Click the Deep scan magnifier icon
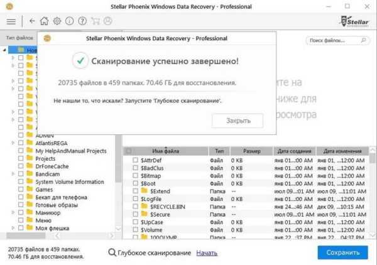The height and width of the screenshot is (265, 377). click(112, 252)
